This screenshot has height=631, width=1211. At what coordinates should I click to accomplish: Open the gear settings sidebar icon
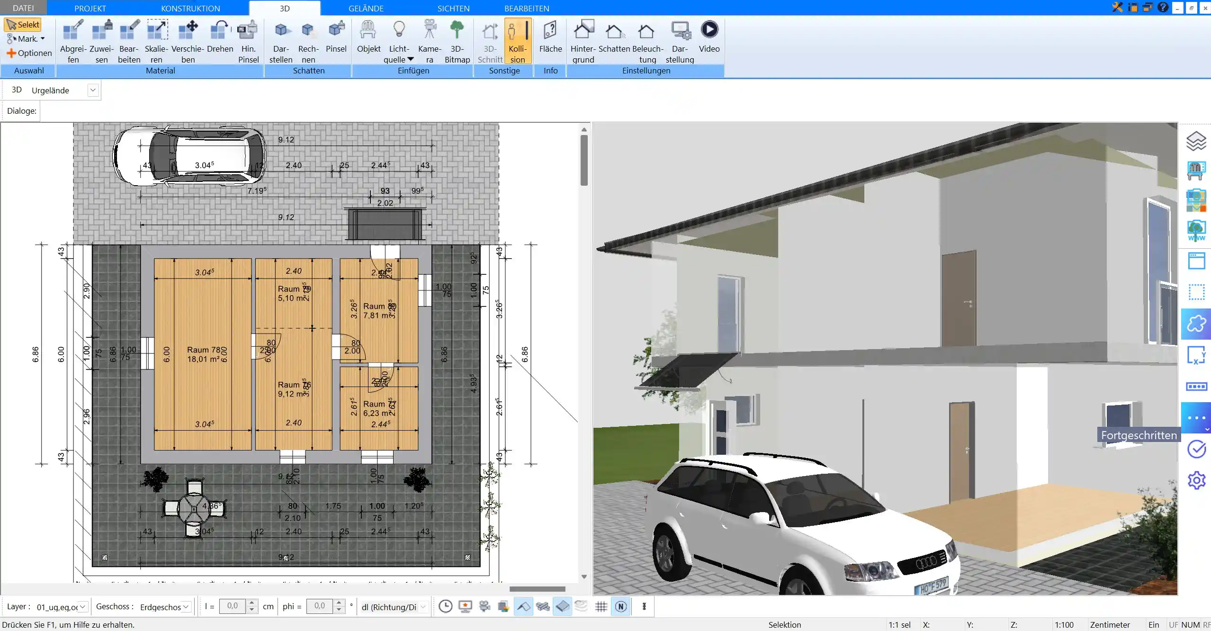click(1196, 480)
